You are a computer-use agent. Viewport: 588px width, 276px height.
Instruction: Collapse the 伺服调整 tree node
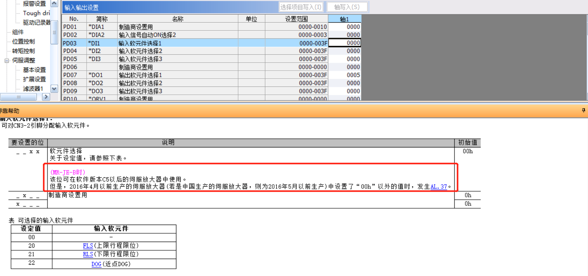coord(7,60)
